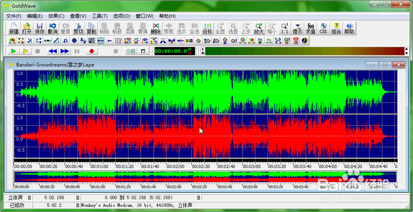Click the overview waveform navigation strip
413x212 pixels.
[x=205, y=177]
